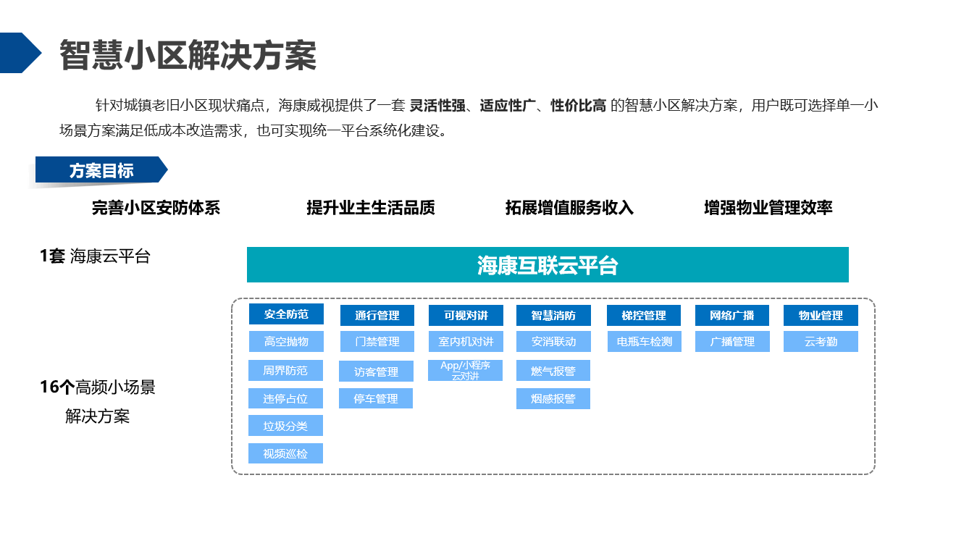Select the 梯控管理 category header
Image resolution: width=956 pixels, height=533 pixels.
click(644, 316)
